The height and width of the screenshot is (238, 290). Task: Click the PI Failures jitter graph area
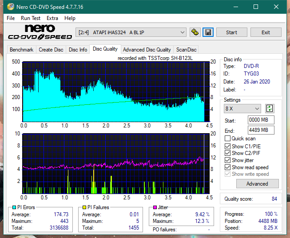click(x=116, y=164)
